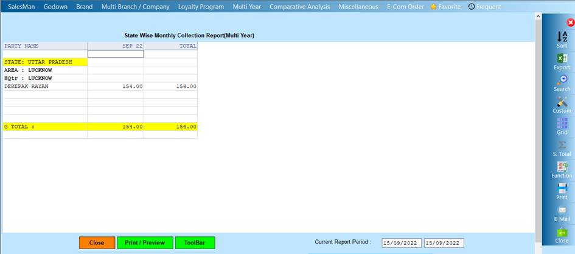Open the SalesMan menu
The width and height of the screenshot is (575, 254).
pos(22,7)
